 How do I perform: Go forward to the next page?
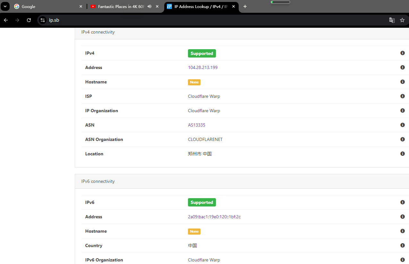[x=17, y=20]
